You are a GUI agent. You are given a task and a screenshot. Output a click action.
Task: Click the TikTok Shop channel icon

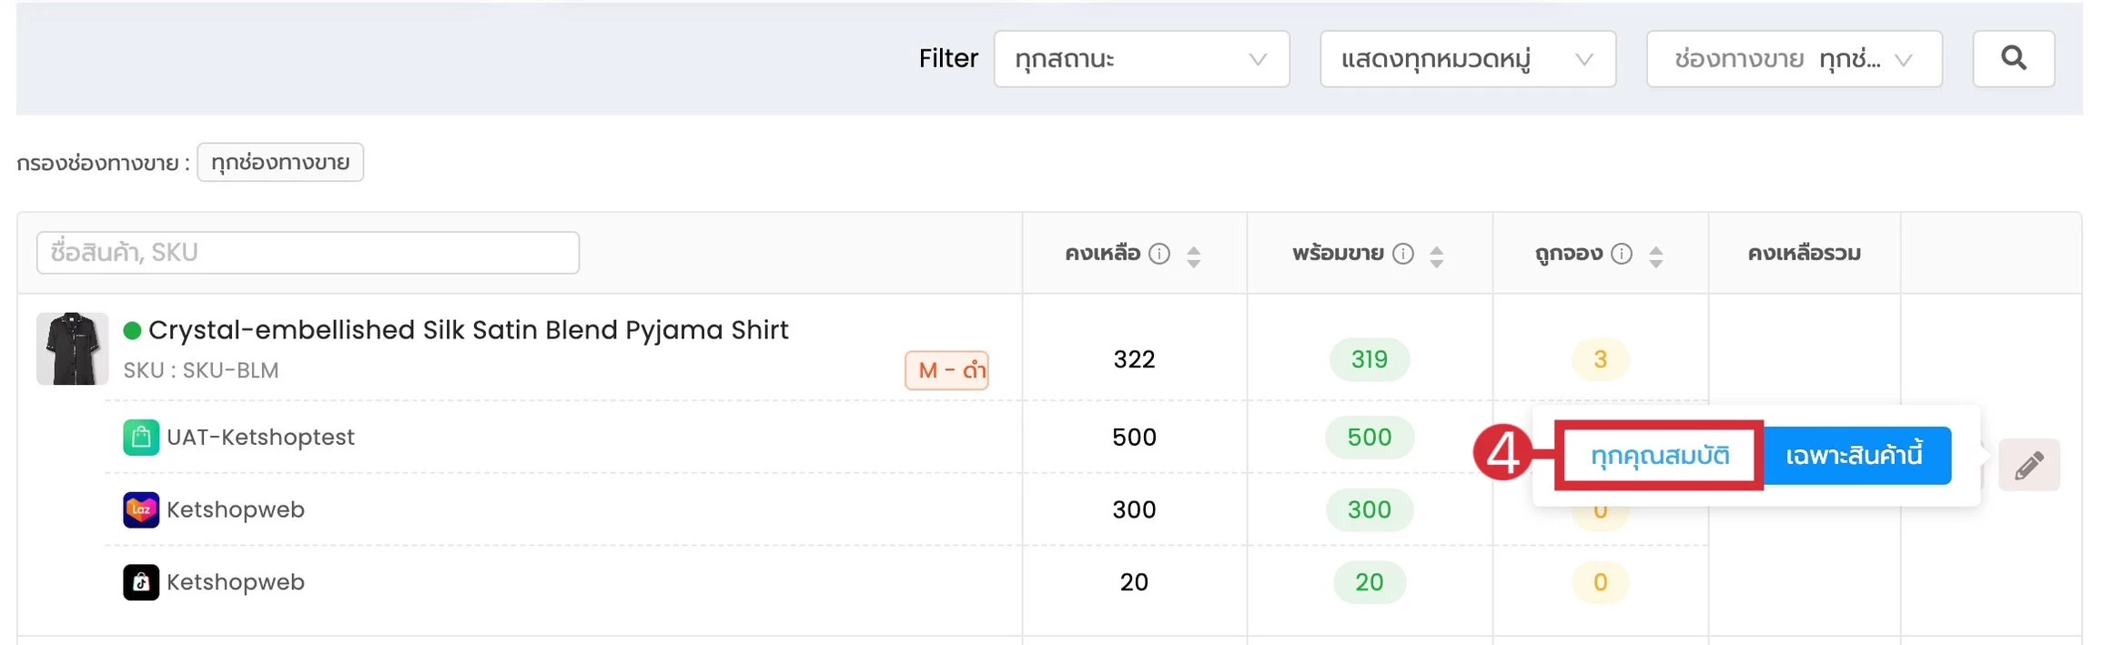tap(141, 582)
